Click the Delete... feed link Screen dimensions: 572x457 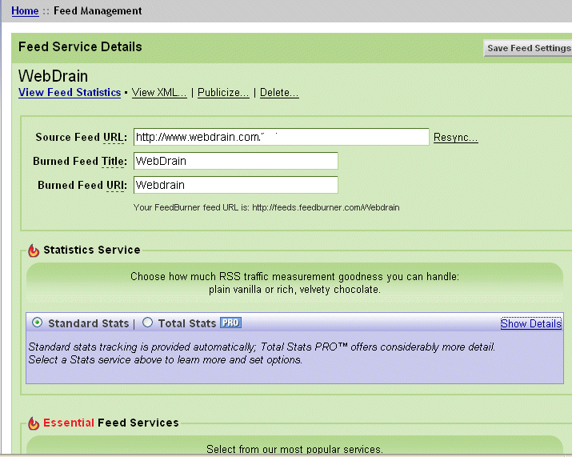279,93
